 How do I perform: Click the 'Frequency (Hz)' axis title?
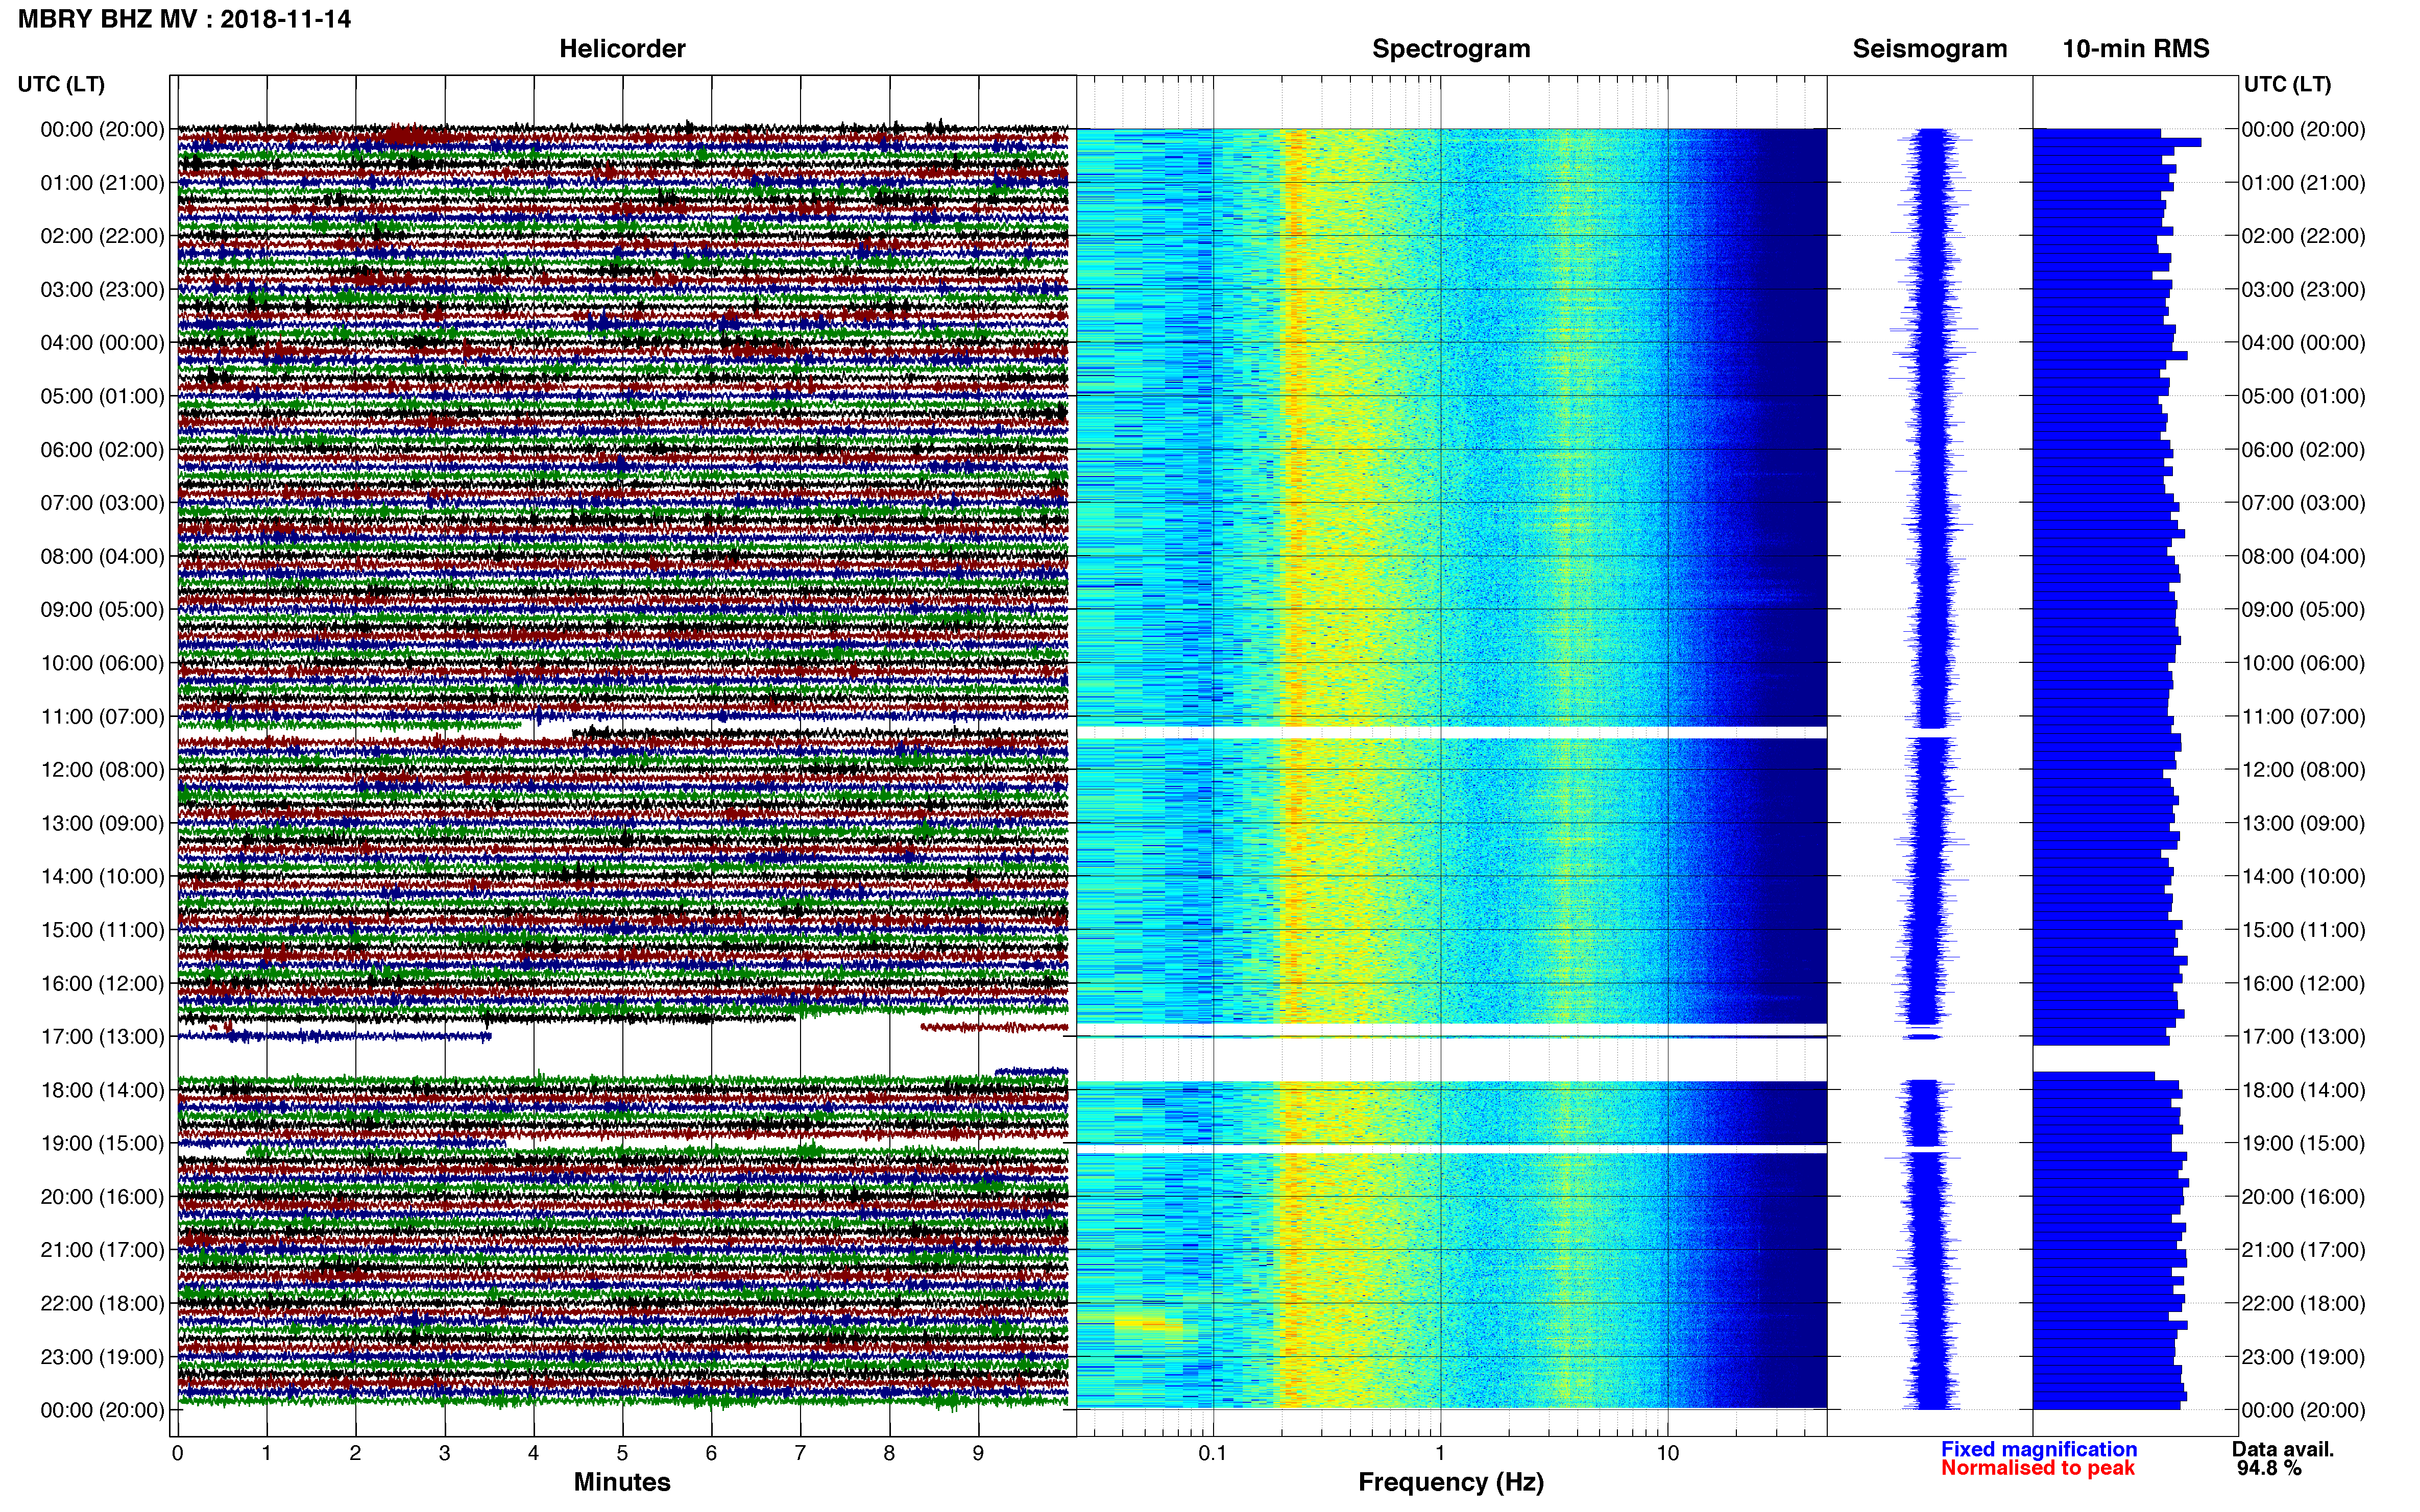point(1450,1482)
